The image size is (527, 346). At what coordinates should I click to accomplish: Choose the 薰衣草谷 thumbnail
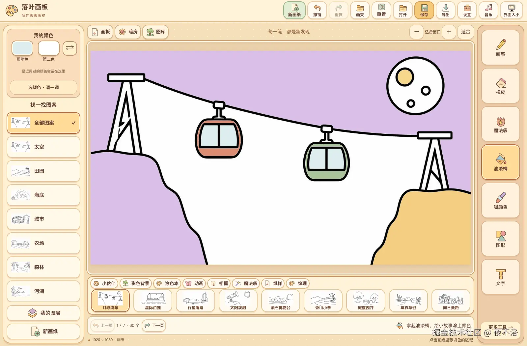coord(408,301)
